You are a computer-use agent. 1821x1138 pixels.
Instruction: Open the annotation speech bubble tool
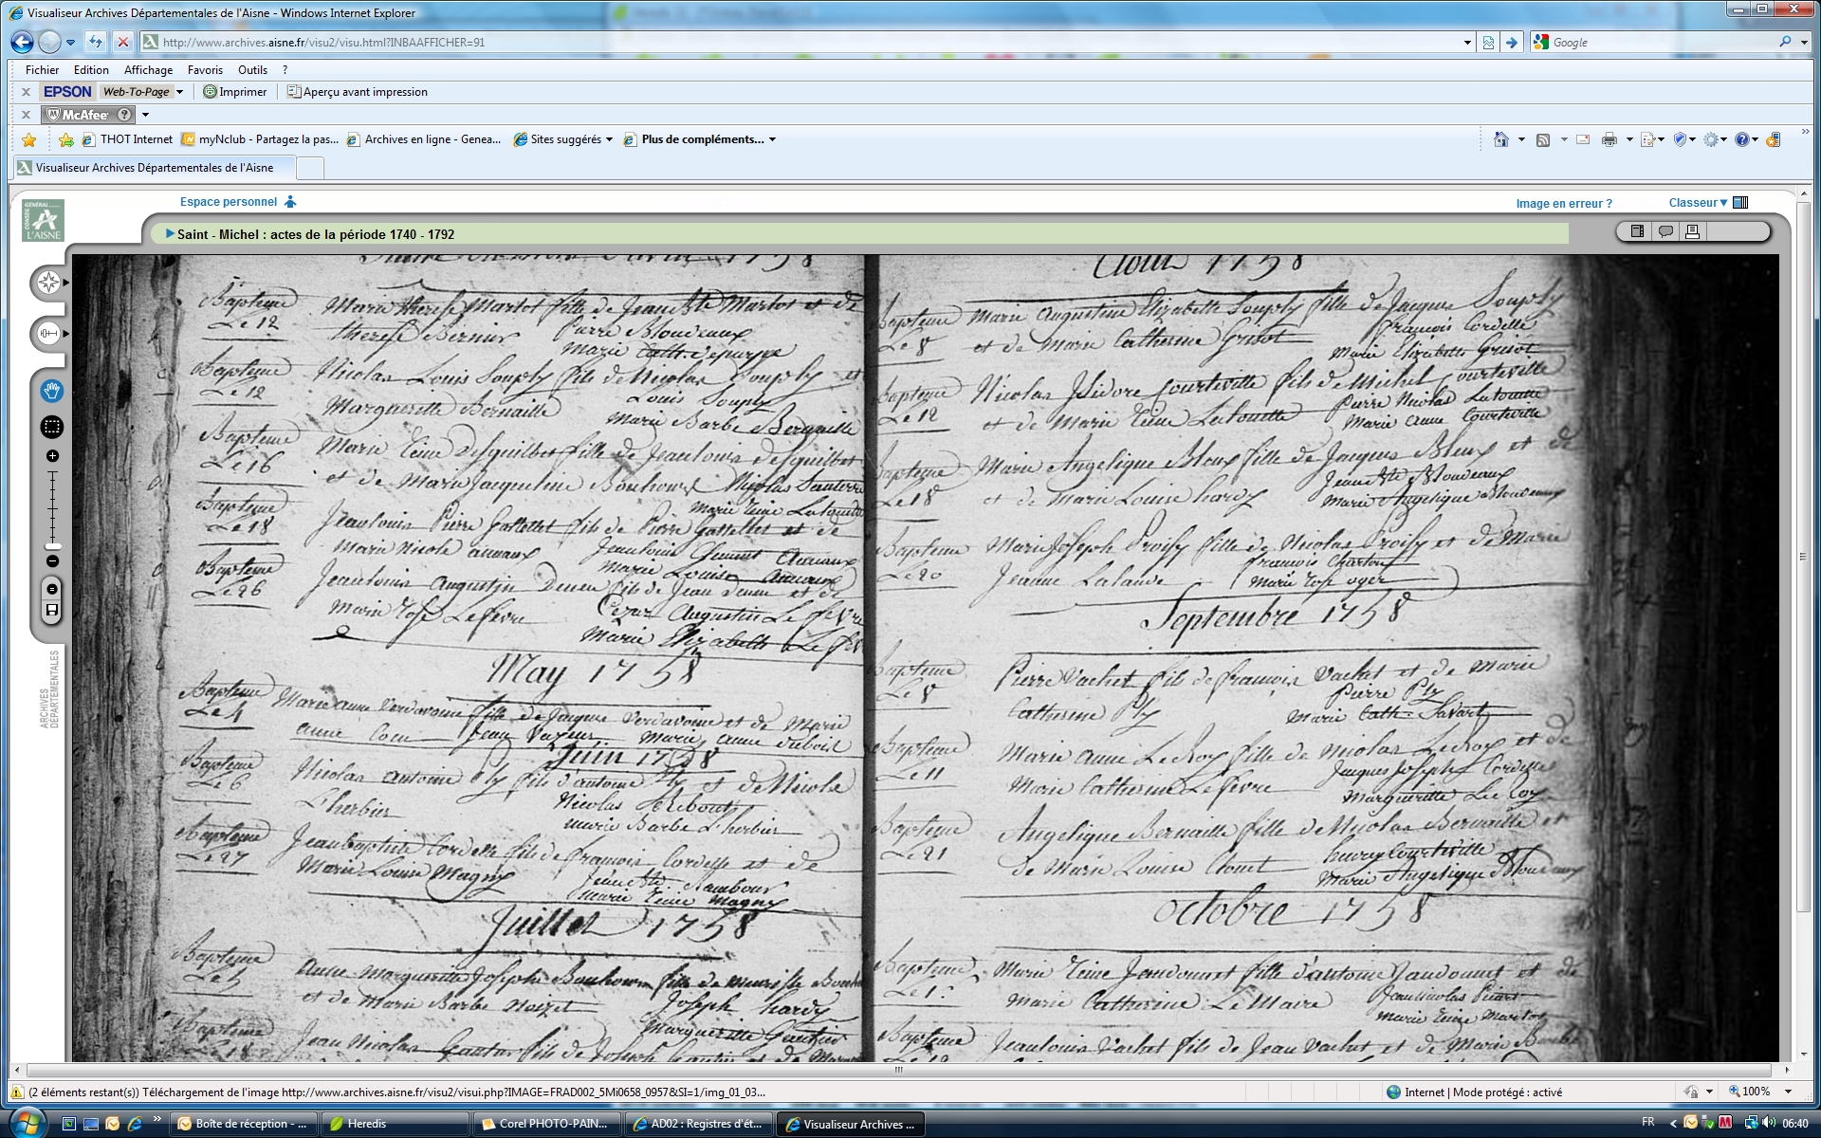point(1665,231)
